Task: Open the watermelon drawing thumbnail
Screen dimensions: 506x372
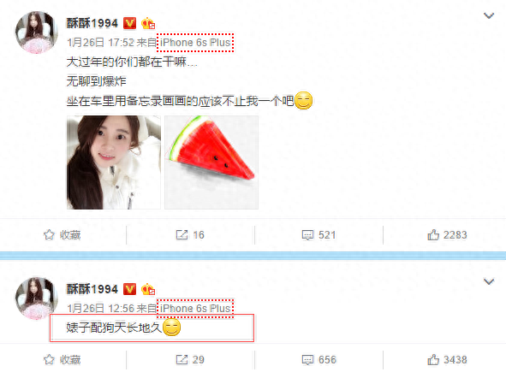Action: pyautogui.click(x=211, y=162)
